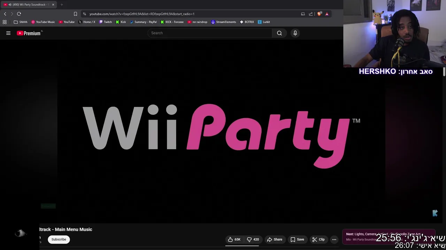Open the cast/picture-in-picture icon in address bar

click(x=303, y=14)
